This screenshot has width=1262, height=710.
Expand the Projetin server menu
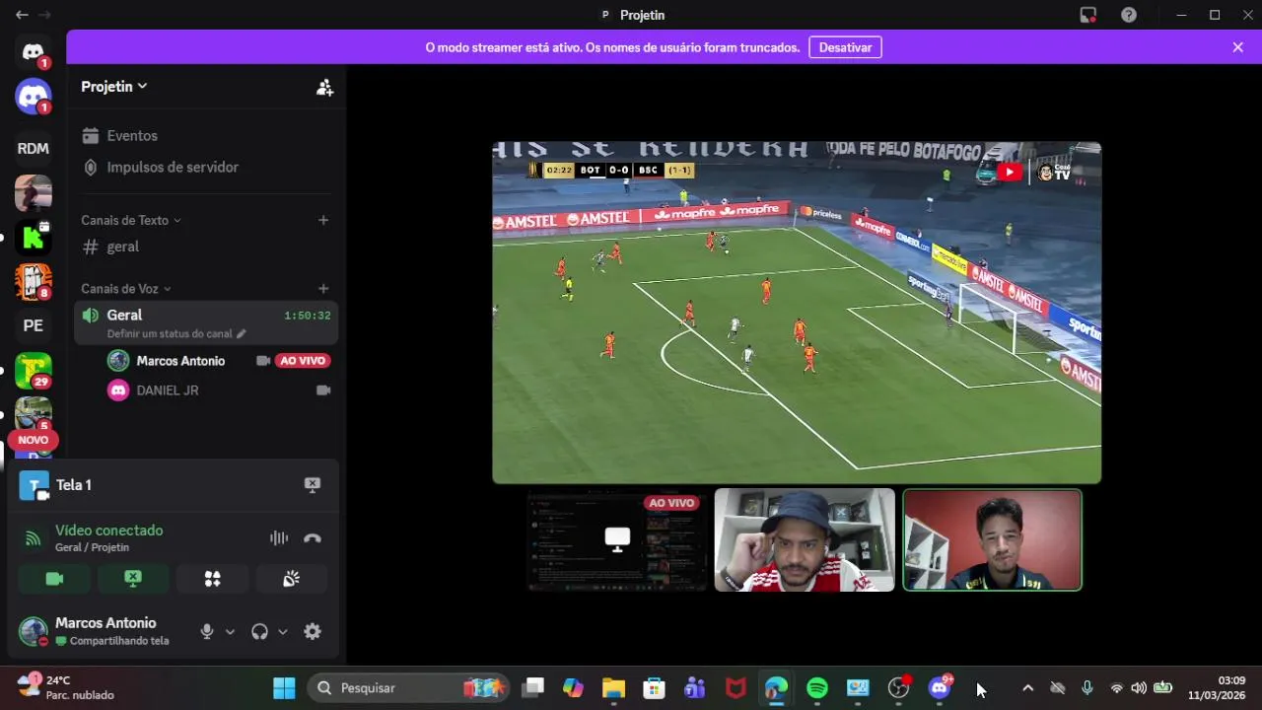pos(114,87)
